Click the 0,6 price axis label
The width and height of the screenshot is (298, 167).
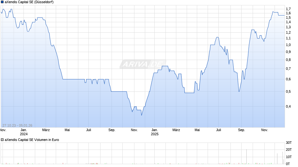(288, 79)
